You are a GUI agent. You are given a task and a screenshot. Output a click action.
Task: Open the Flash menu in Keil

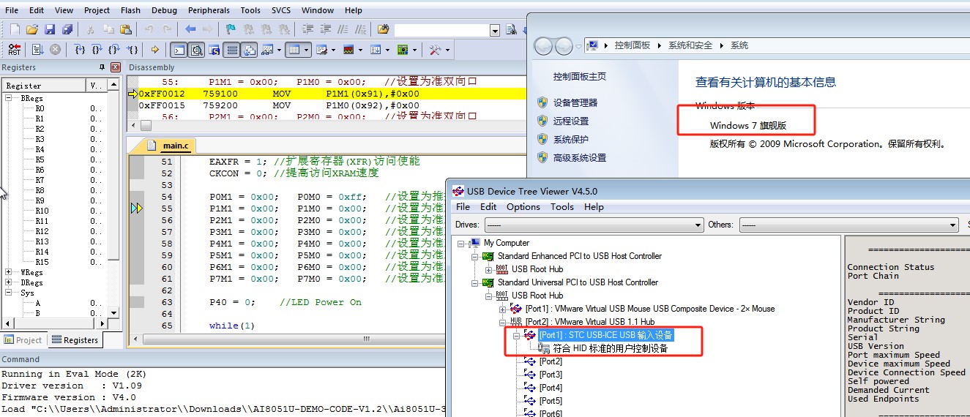[x=130, y=10]
